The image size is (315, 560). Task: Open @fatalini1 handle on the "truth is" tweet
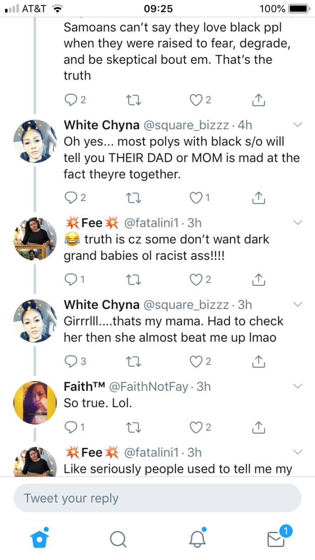click(153, 223)
